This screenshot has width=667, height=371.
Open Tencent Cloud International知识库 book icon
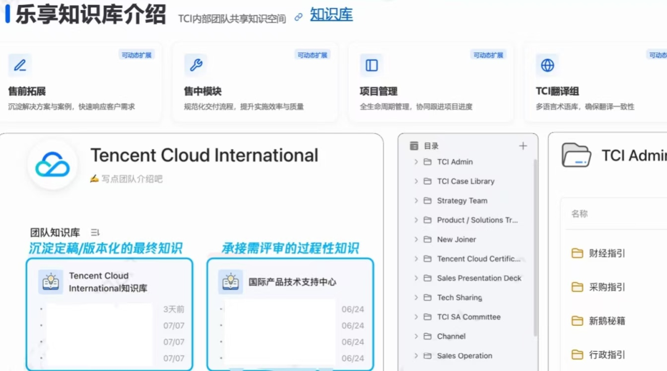tap(51, 282)
